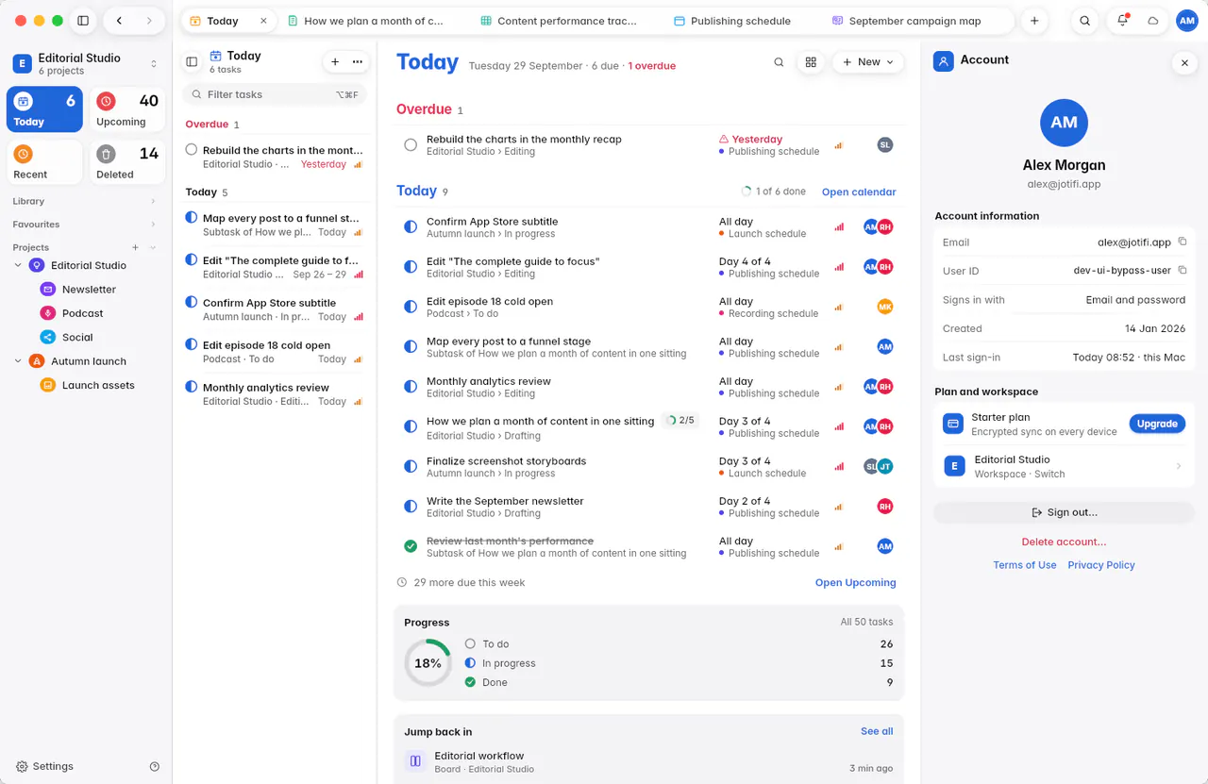Uncheck completed 'Review last month's performance' task
This screenshot has width=1208, height=784.
tap(411, 546)
